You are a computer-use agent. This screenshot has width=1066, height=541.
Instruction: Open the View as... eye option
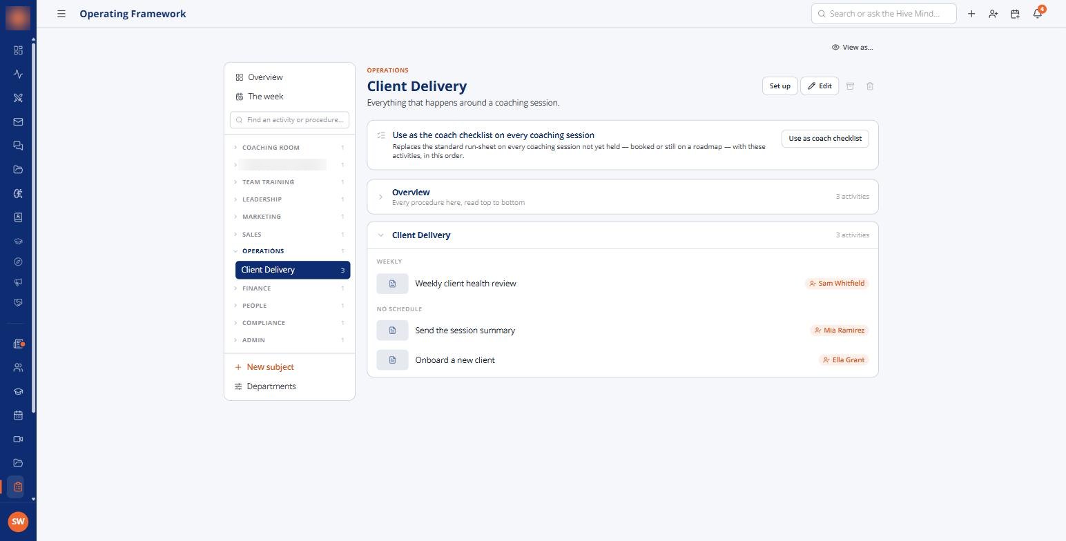click(x=852, y=48)
